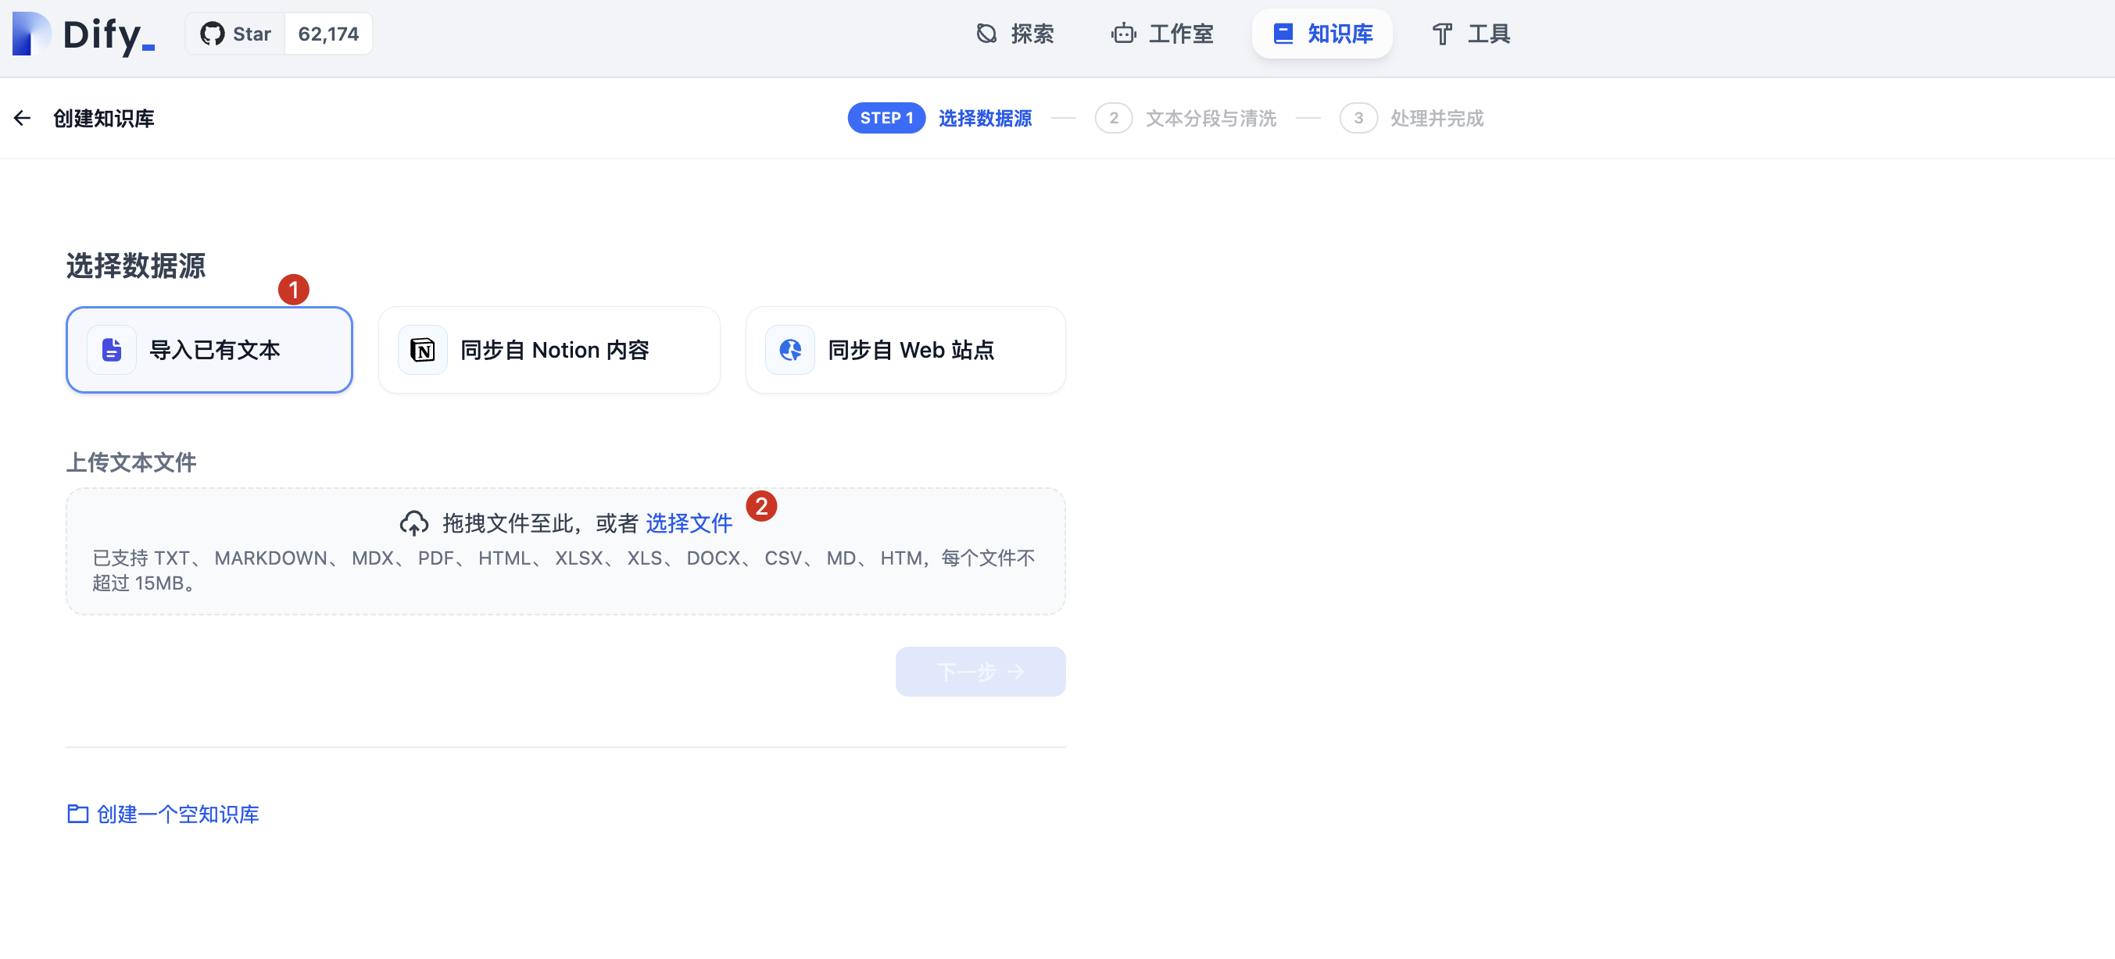Click the upload cloud icon in the drop zone

pos(414,522)
